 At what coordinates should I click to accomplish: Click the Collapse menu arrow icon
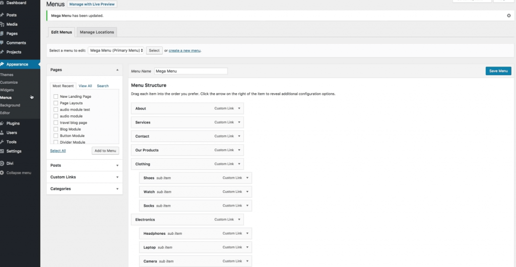[2, 173]
